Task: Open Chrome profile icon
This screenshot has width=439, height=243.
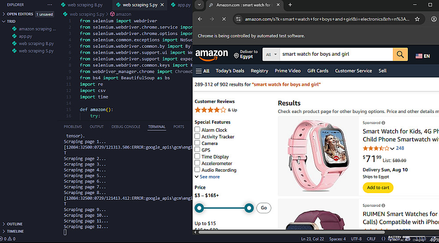Action: (x=434, y=19)
